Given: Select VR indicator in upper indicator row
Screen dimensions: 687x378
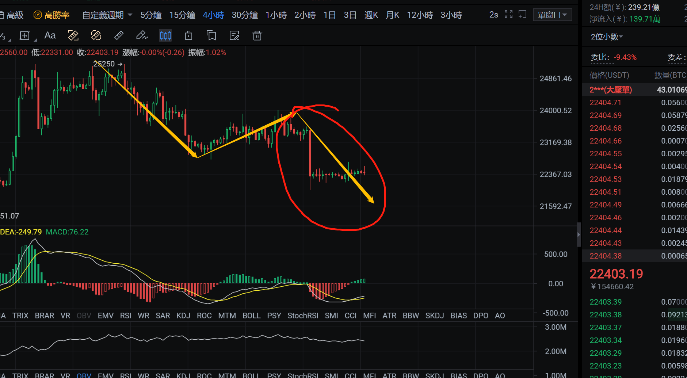Looking at the screenshot, I should click(65, 316).
